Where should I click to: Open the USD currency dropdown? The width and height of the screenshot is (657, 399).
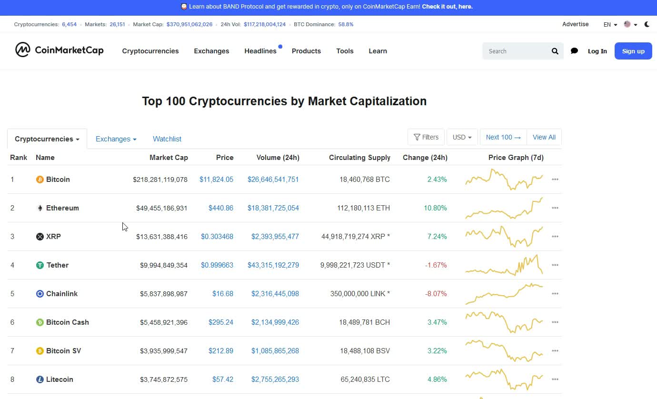click(462, 137)
